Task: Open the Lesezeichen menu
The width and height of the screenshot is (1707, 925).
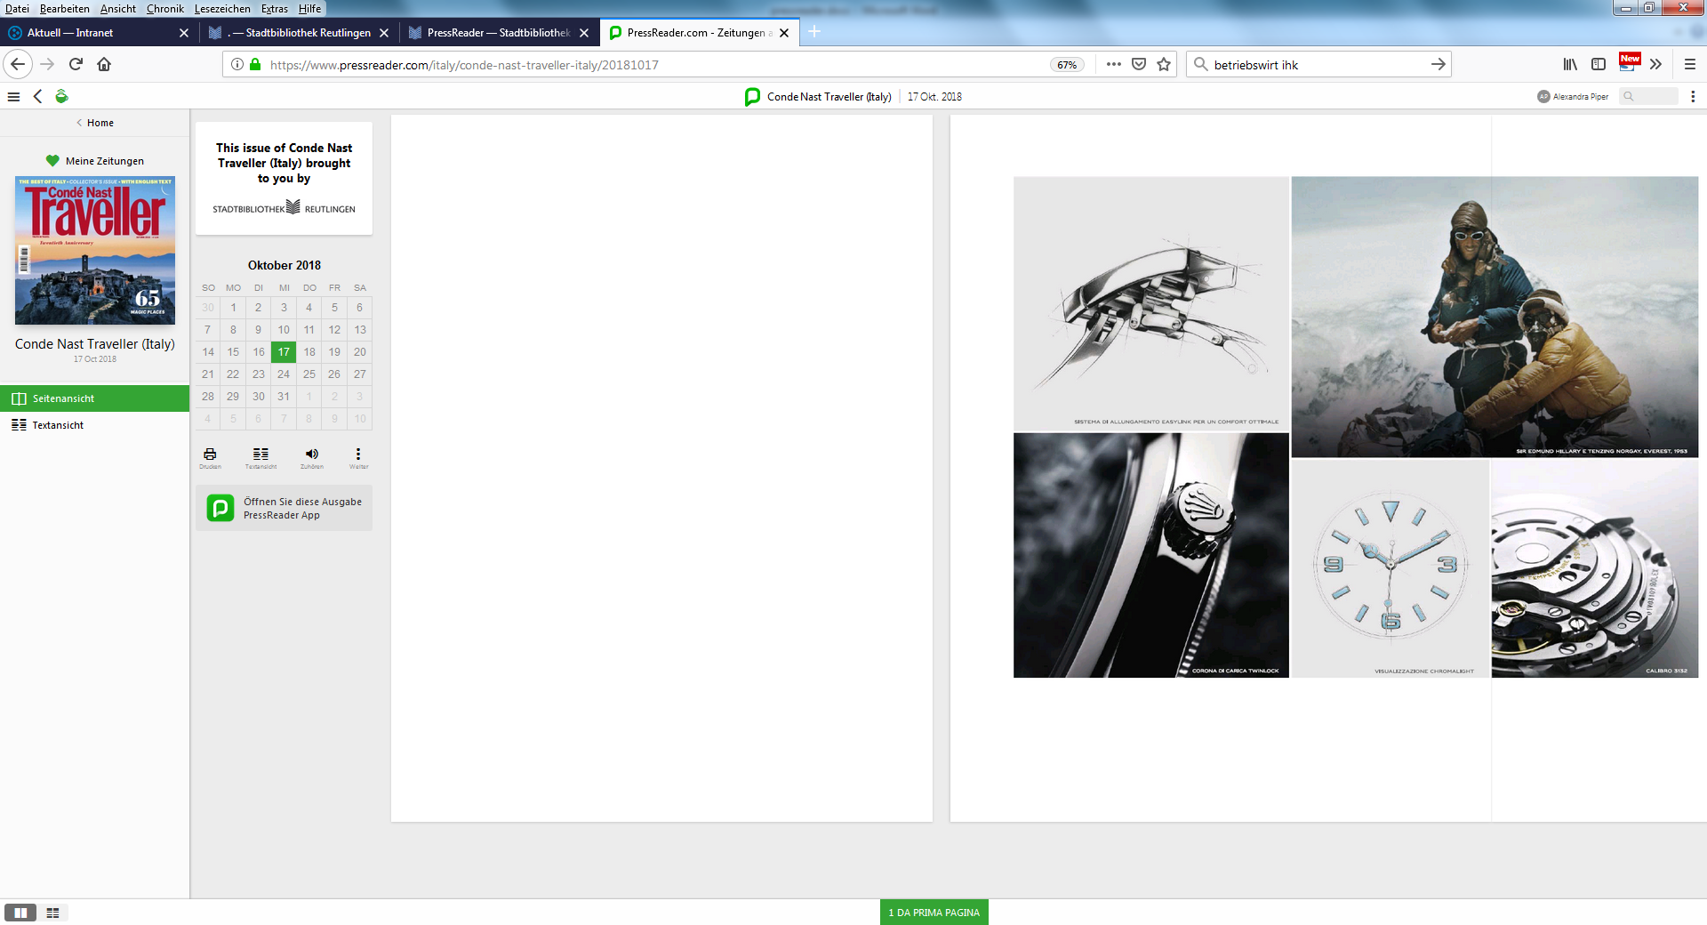Action: (222, 9)
